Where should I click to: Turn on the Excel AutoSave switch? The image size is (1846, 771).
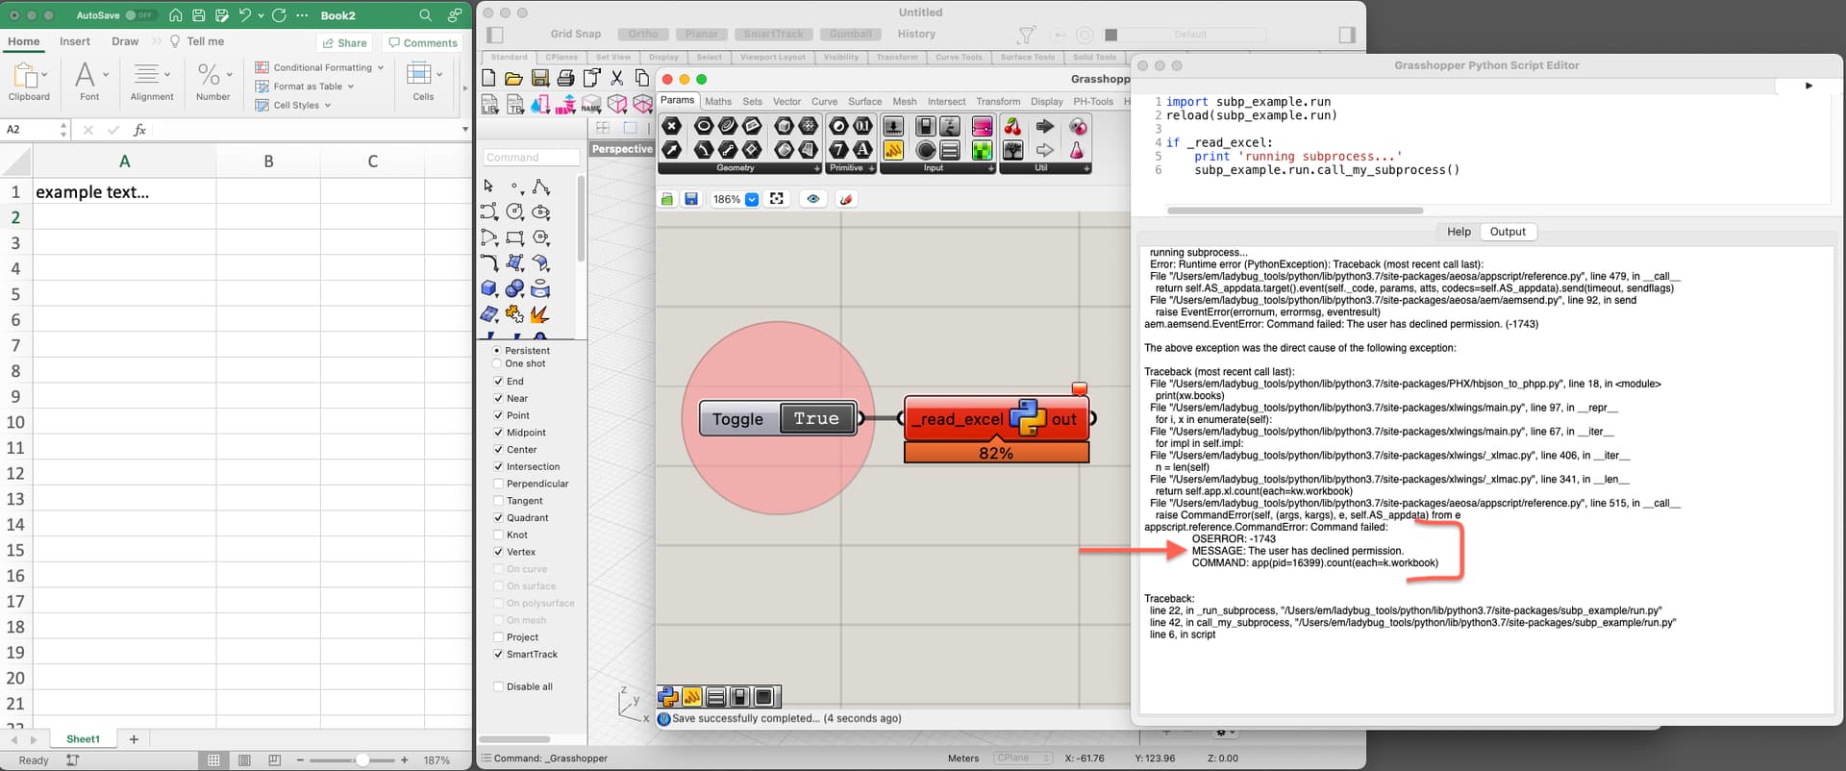140,15
